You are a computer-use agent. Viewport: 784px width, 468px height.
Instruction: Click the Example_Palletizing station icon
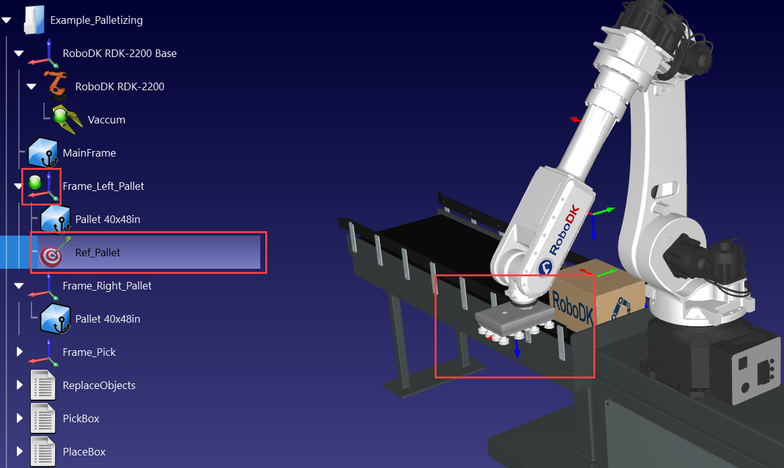(34, 20)
